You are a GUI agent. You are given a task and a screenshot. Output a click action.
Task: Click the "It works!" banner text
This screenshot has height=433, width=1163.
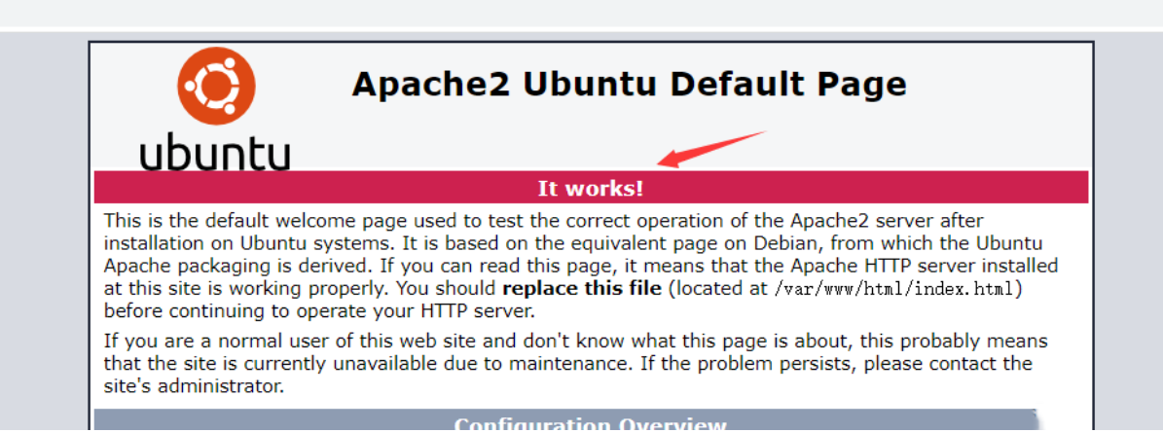[590, 188]
